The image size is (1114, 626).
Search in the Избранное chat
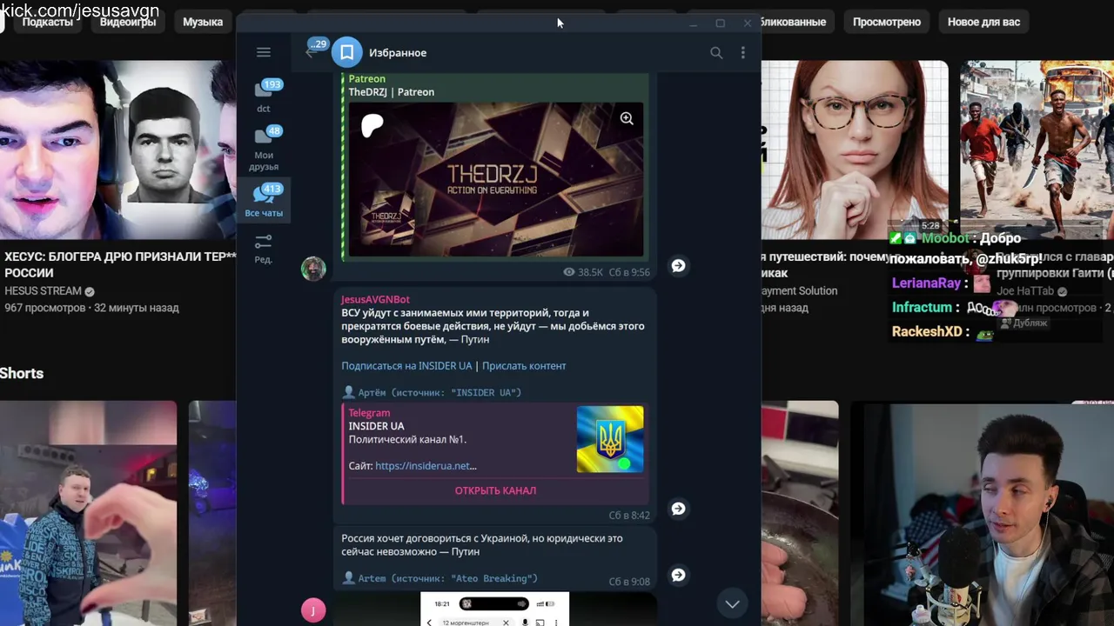coord(716,53)
